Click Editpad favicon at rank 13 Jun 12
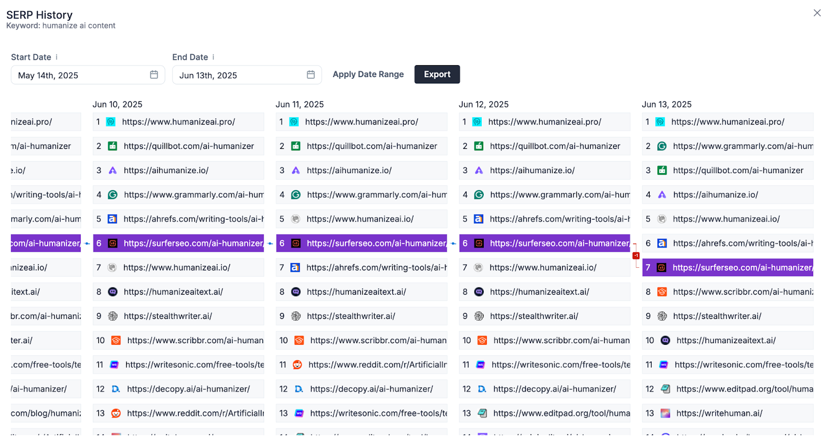Image resolution: width=827 pixels, height=443 pixels. coord(482,414)
